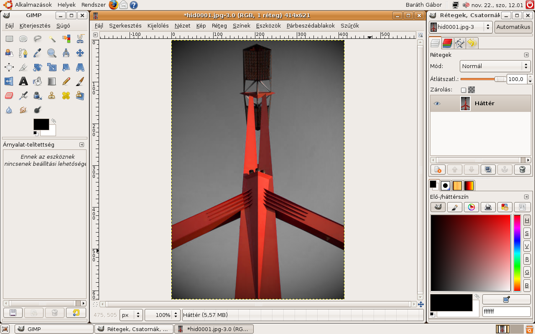Select the Perspective tool
This screenshot has height=334, width=535.
pos(80,67)
